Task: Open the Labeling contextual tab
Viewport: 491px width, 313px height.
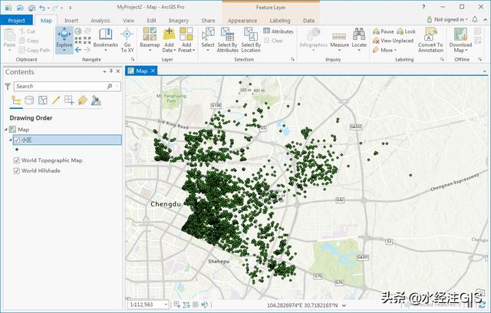Action: (280, 21)
